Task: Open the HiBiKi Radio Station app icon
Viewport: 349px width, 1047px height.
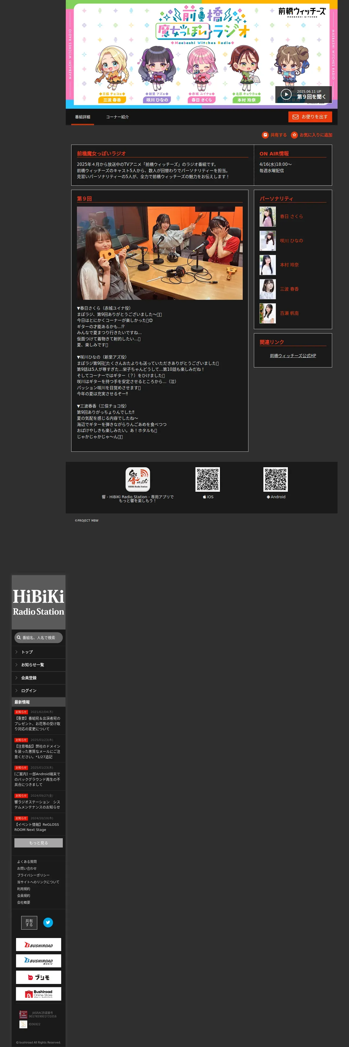Action: click(138, 479)
